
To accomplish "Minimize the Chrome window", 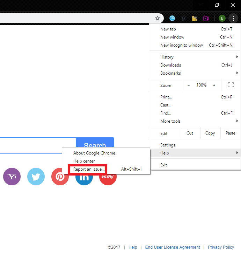I will click(201, 5).
